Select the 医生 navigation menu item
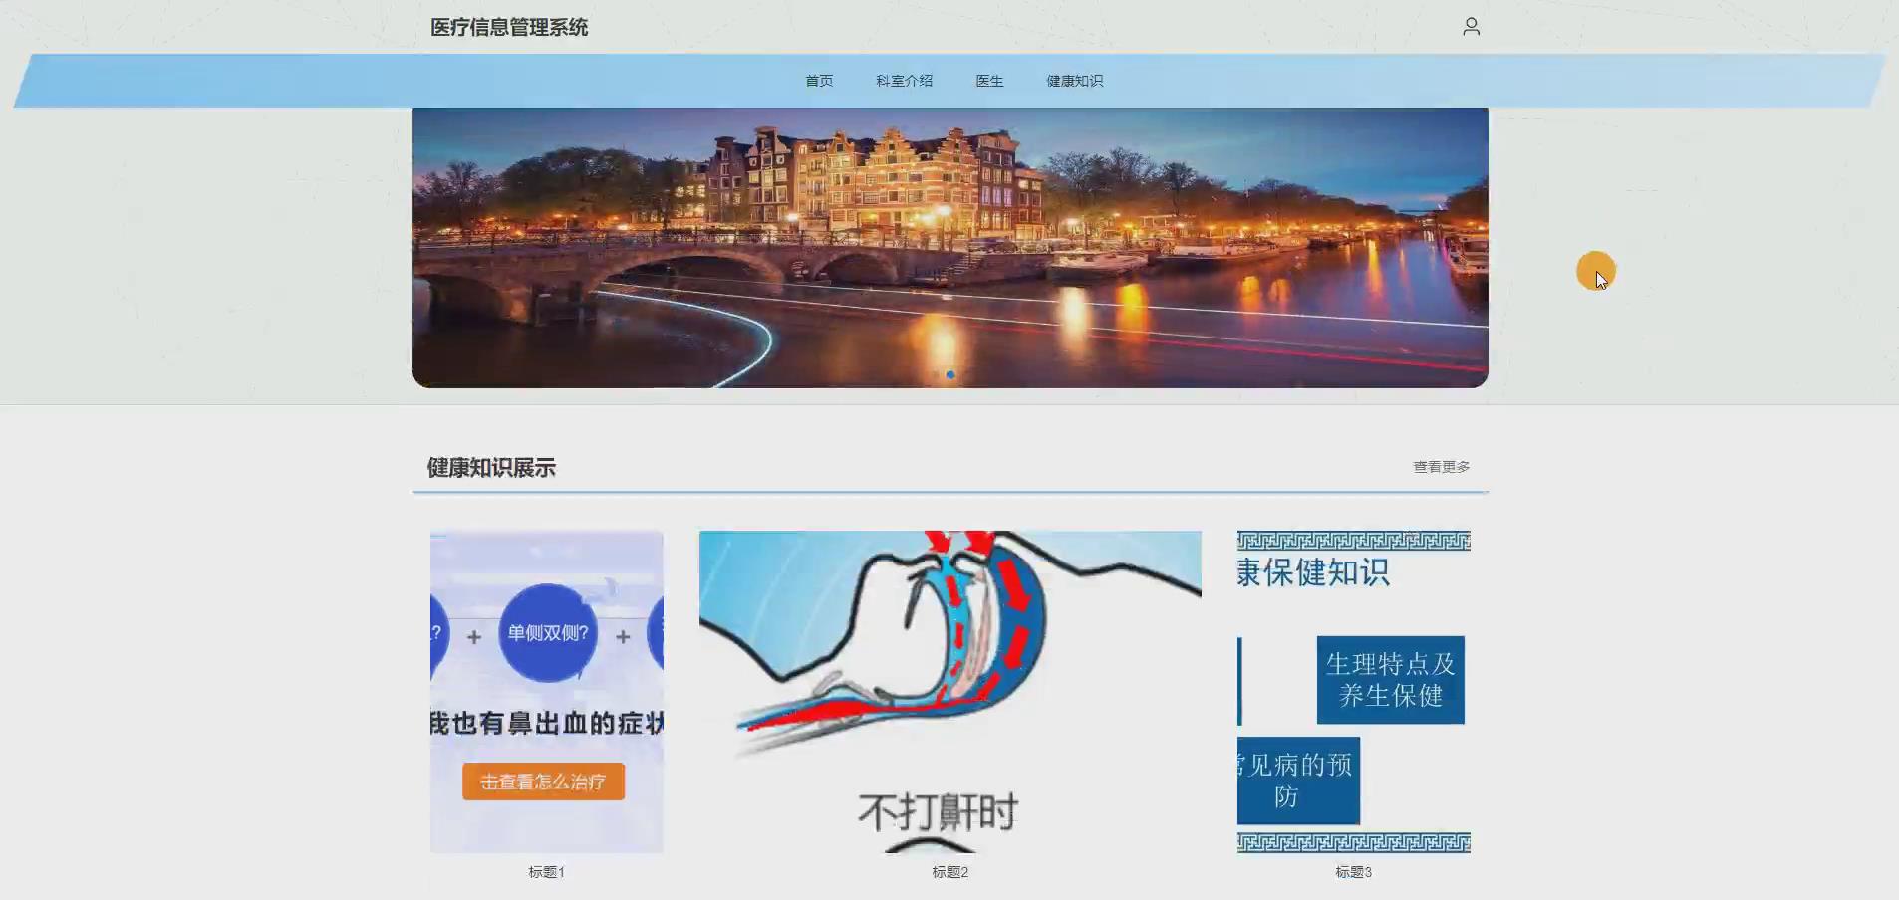Screen dimensions: 1899x900 click(x=988, y=81)
